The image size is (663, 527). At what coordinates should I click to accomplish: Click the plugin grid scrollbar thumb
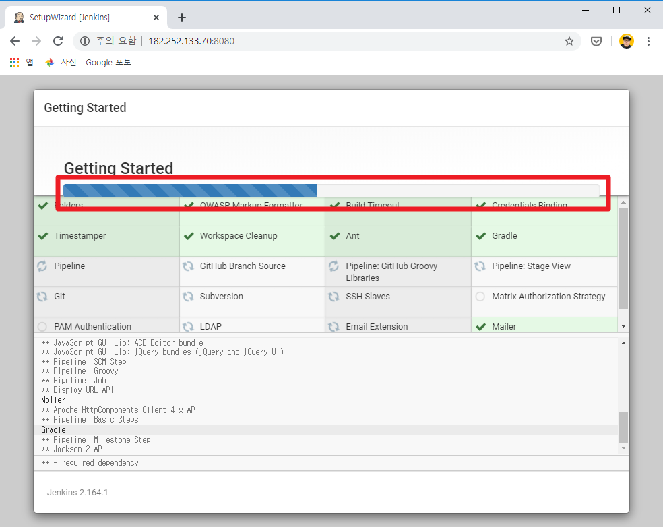[623, 258]
